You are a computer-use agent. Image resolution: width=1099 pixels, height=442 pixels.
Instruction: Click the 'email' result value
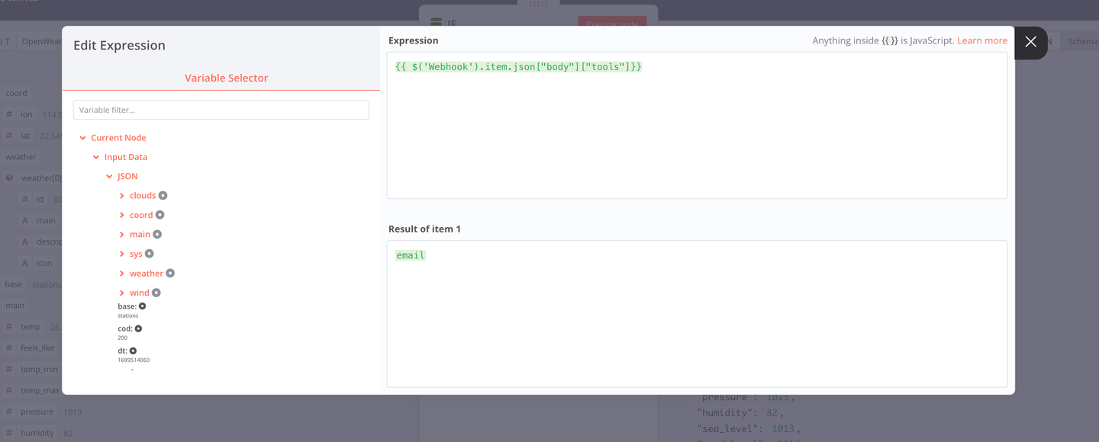point(410,255)
